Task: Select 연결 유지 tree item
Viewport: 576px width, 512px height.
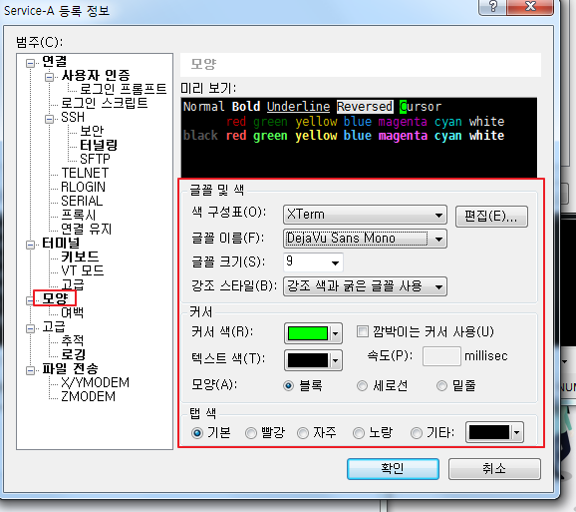Action: coord(86,229)
